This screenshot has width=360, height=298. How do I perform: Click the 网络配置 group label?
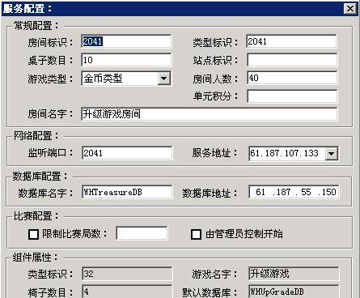tap(36, 136)
